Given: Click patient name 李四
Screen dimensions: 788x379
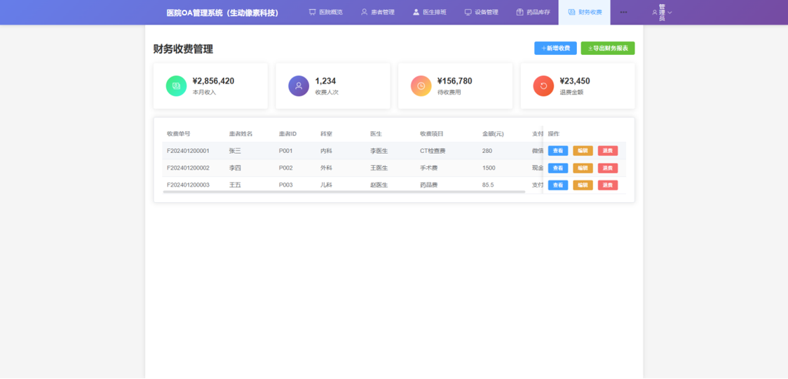Looking at the screenshot, I should point(235,168).
